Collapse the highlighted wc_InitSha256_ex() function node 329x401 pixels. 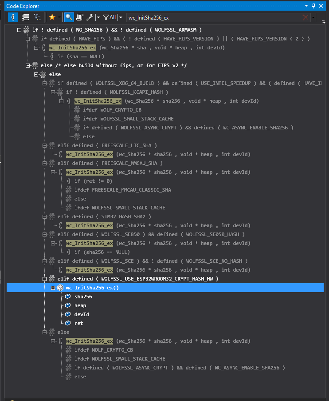[53, 288]
